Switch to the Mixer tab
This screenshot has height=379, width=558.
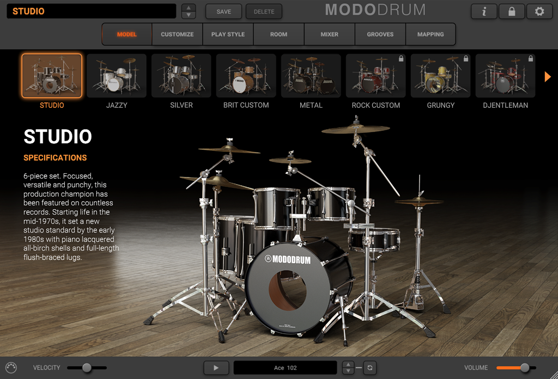(x=329, y=34)
